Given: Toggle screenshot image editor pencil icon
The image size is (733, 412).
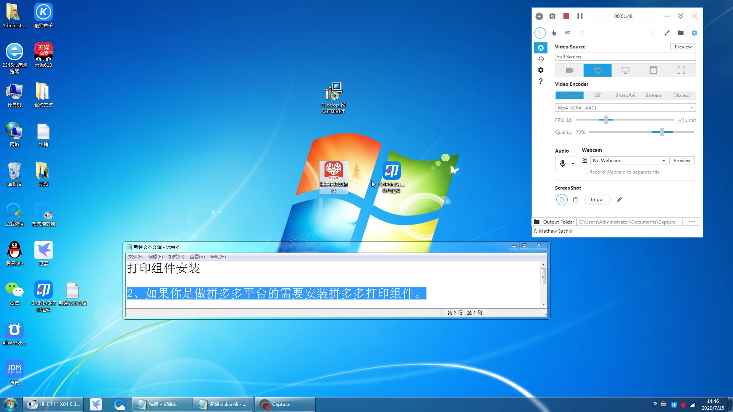Looking at the screenshot, I should tap(619, 200).
